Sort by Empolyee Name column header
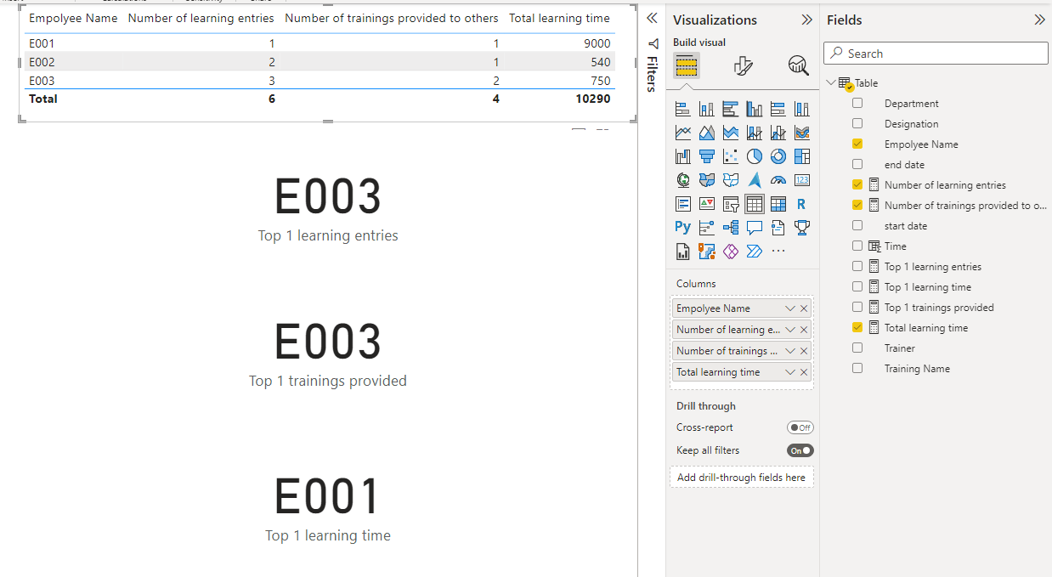Image resolution: width=1052 pixels, height=577 pixels. tap(73, 18)
